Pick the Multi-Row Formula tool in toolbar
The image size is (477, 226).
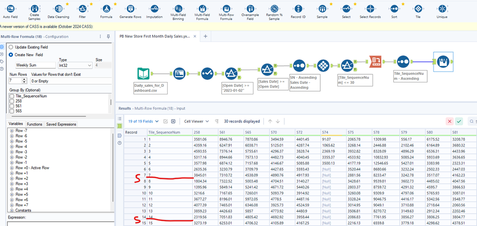click(226, 9)
